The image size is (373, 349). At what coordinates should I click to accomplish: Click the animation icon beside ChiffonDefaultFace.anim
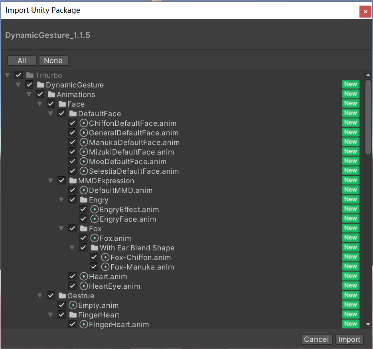tap(84, 123)
